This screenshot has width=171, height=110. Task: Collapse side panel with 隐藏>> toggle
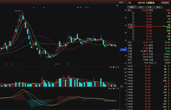(x=122, y=2)
